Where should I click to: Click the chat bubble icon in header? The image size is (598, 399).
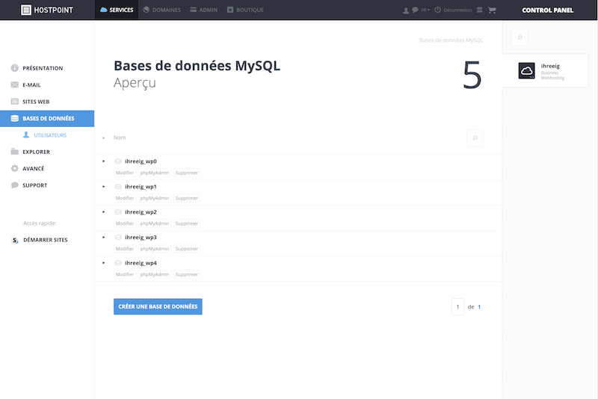[415, 10]
